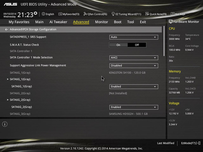Click the +3.3V reading 3.344 V

click(173, 124)
